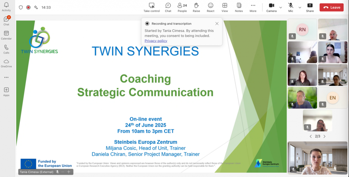The height and width of the screenshot is (177, 349).
Task: Open meeting Notes
Action: (x=239, y=8)
